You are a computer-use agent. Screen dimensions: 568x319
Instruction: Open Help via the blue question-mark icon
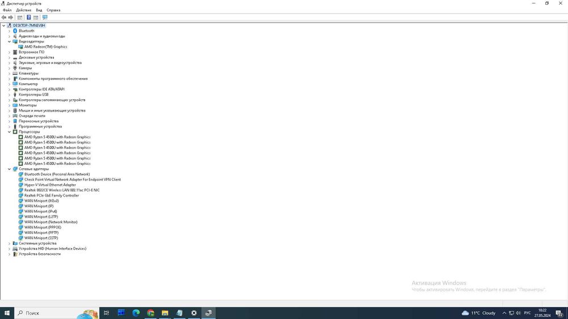tap(28, 18)
